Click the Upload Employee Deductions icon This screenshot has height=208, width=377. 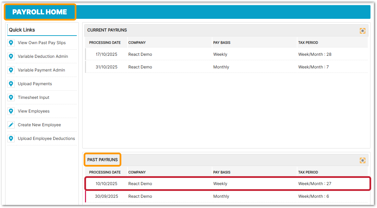tap(11, 139)
